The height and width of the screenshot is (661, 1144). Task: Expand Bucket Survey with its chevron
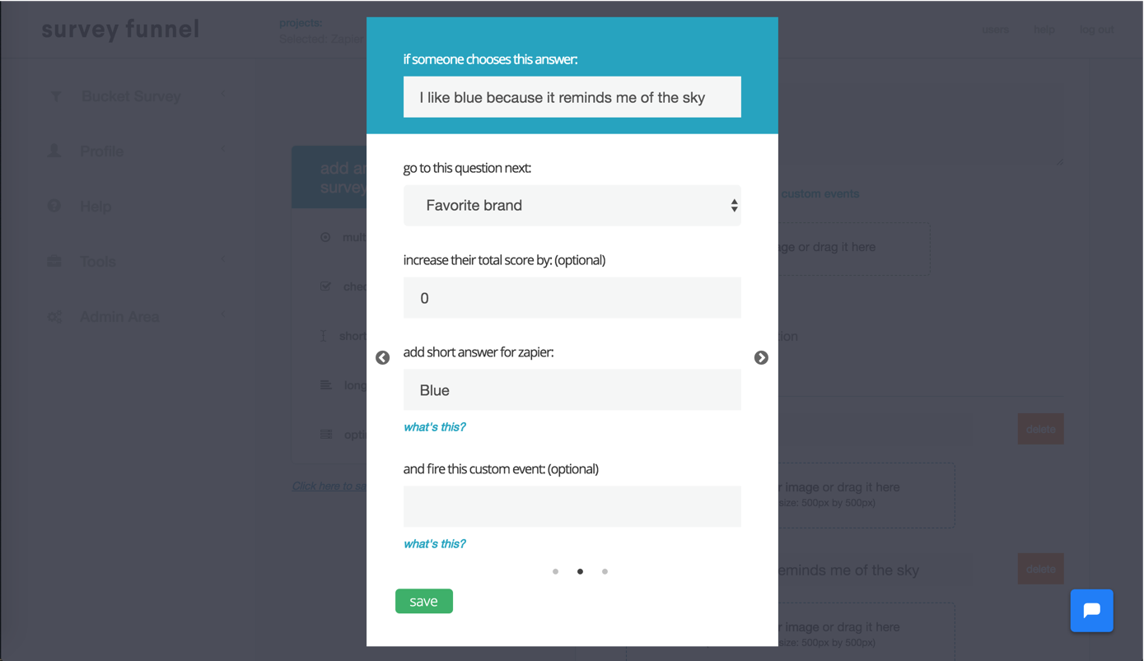point(222,95)
